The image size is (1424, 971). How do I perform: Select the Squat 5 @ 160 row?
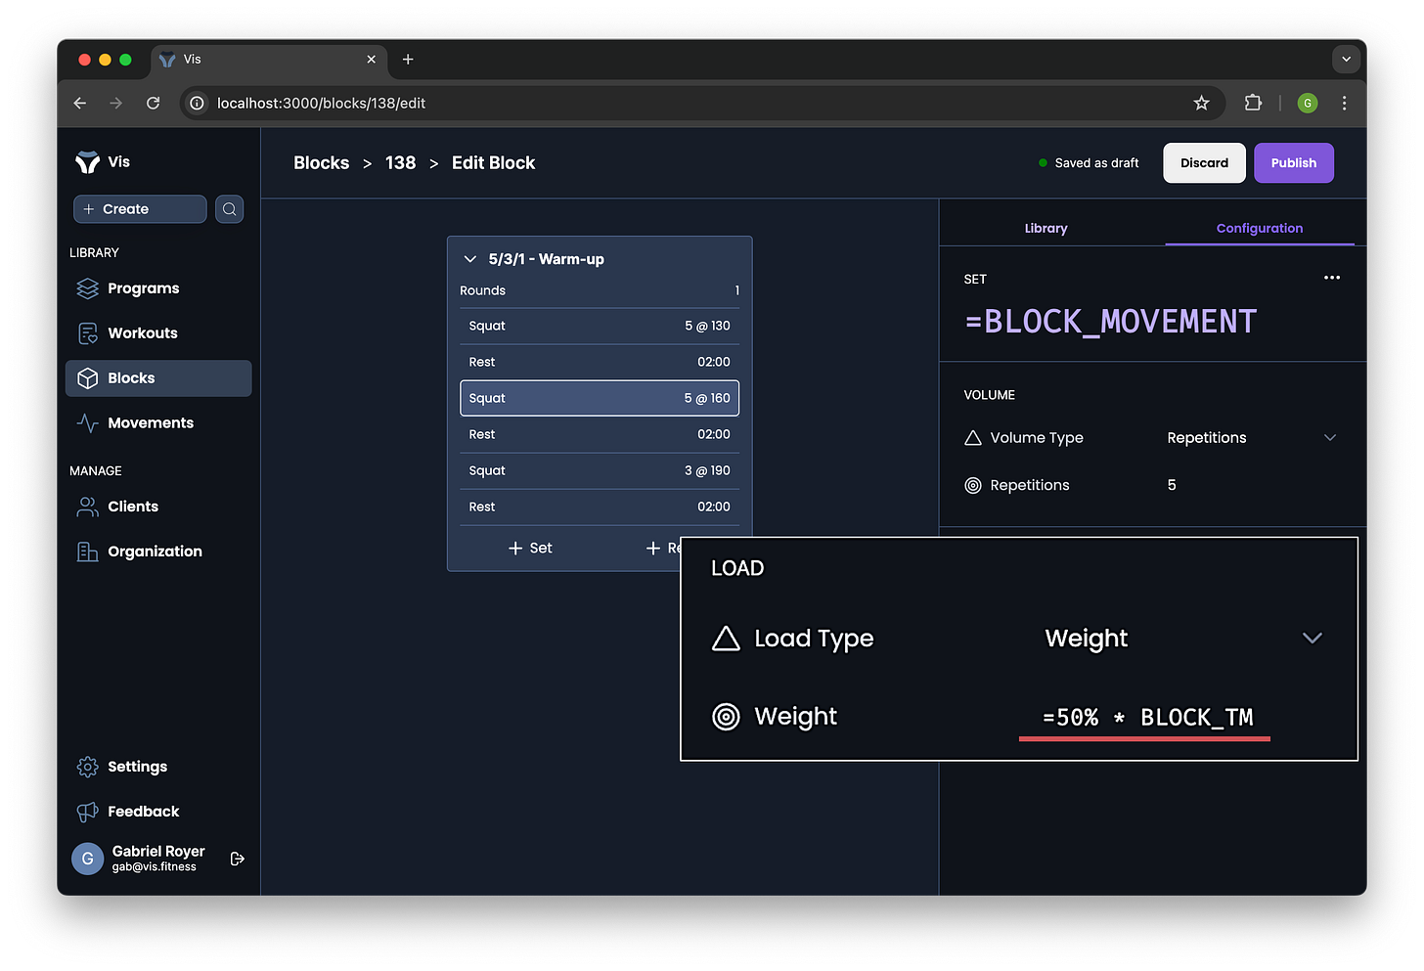point(600,398)
